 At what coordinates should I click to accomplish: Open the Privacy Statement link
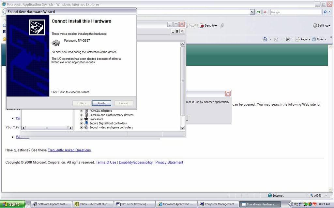(169, 162)
